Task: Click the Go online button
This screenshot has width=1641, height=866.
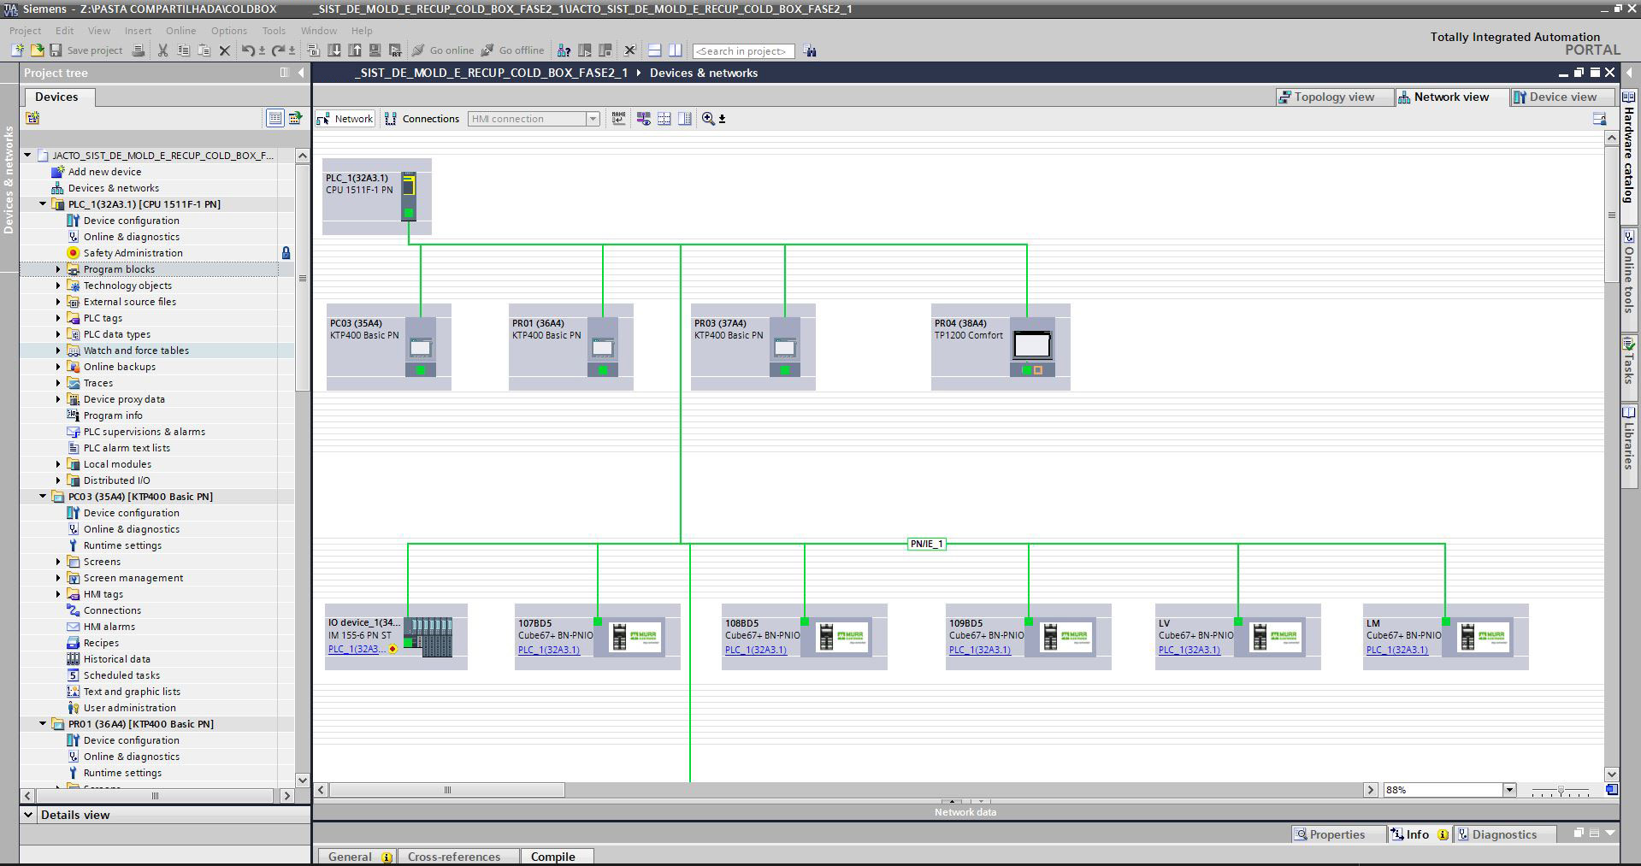Action: pos(442,50)
